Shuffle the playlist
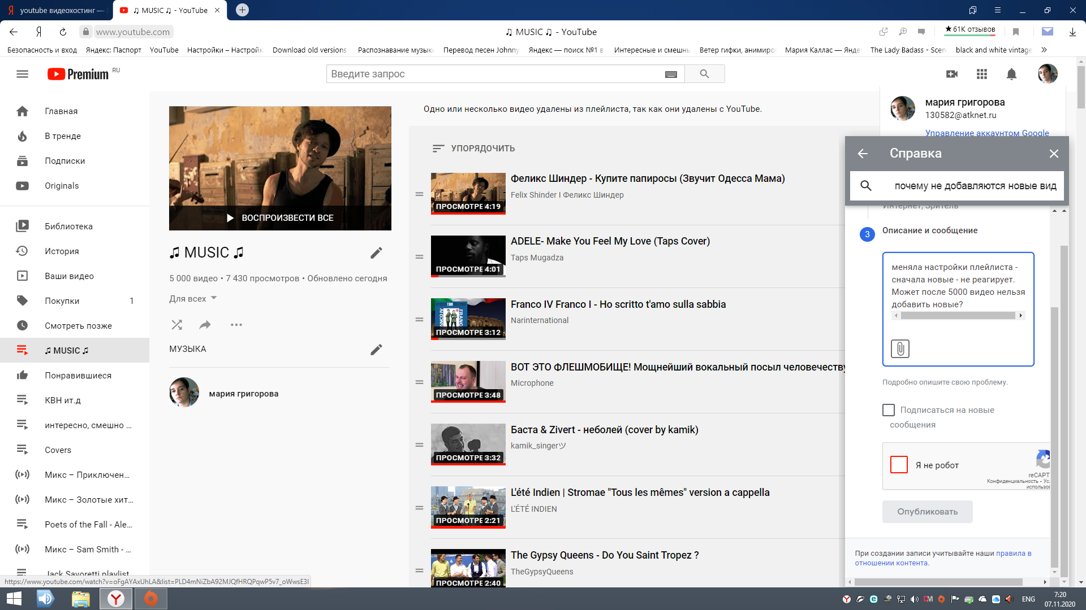Image resolution: width=1086 pixels, height=610 pixels. [177, 325]
